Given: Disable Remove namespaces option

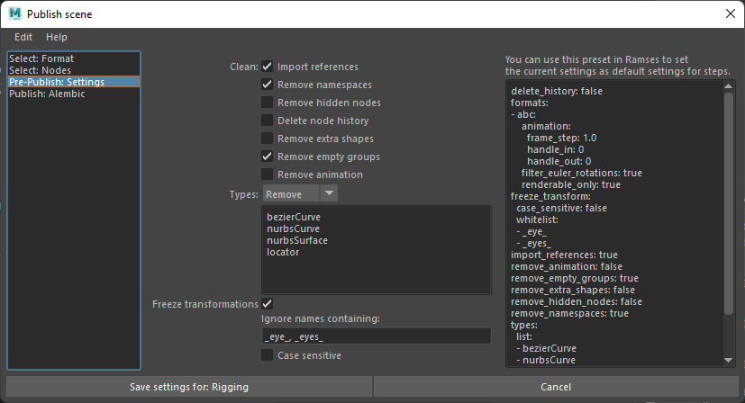Looking at the screenshot, I should coord(268,85).
